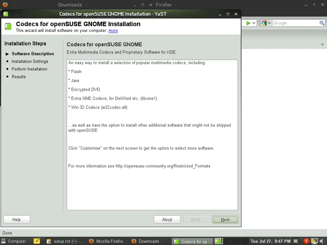Viewport: 327px width, 245px height.
Task: Switch to the Mozilla Firefox taskbar window
Action: click(106, 241)
